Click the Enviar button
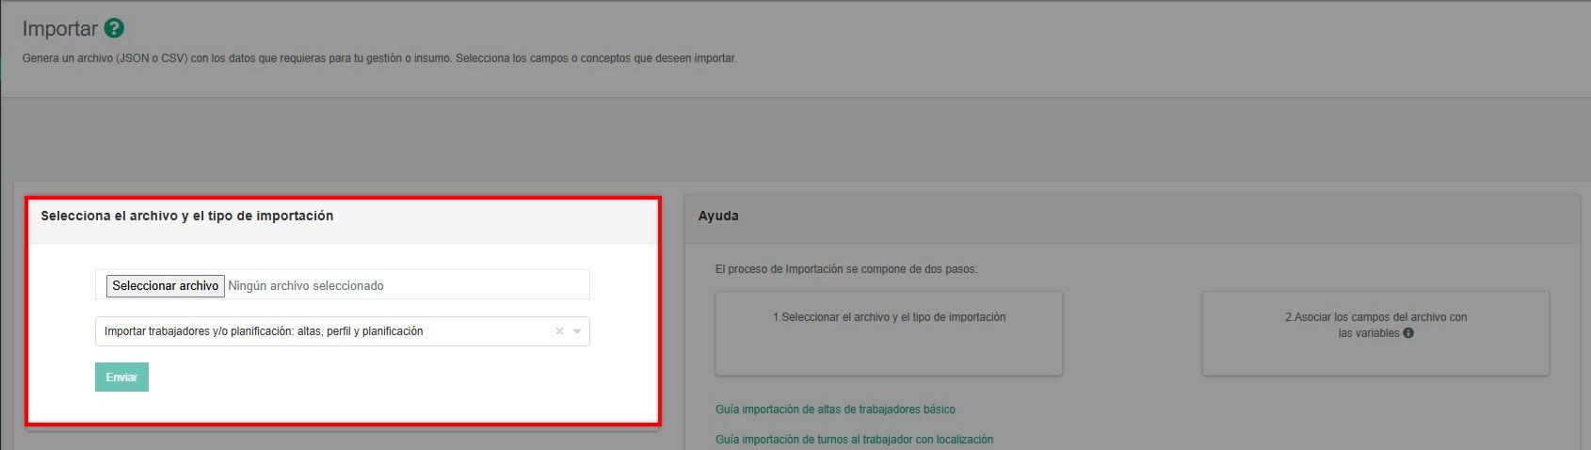 [121, 377]
